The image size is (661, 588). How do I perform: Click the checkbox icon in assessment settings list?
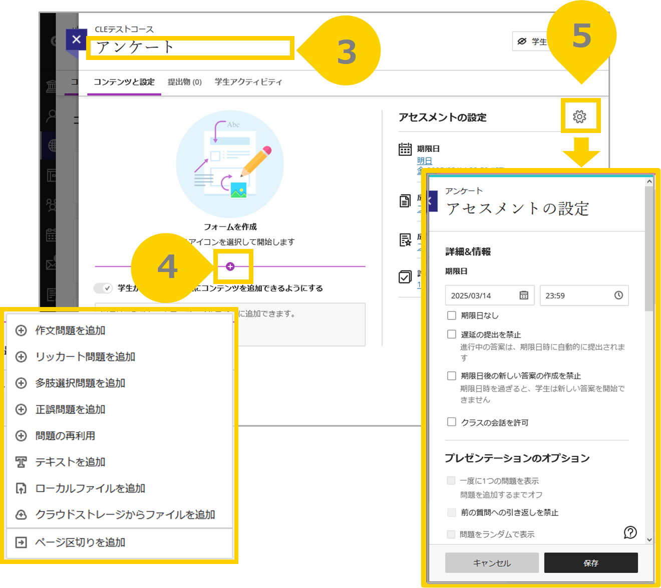pyautogui.click(x=405, y=276)
